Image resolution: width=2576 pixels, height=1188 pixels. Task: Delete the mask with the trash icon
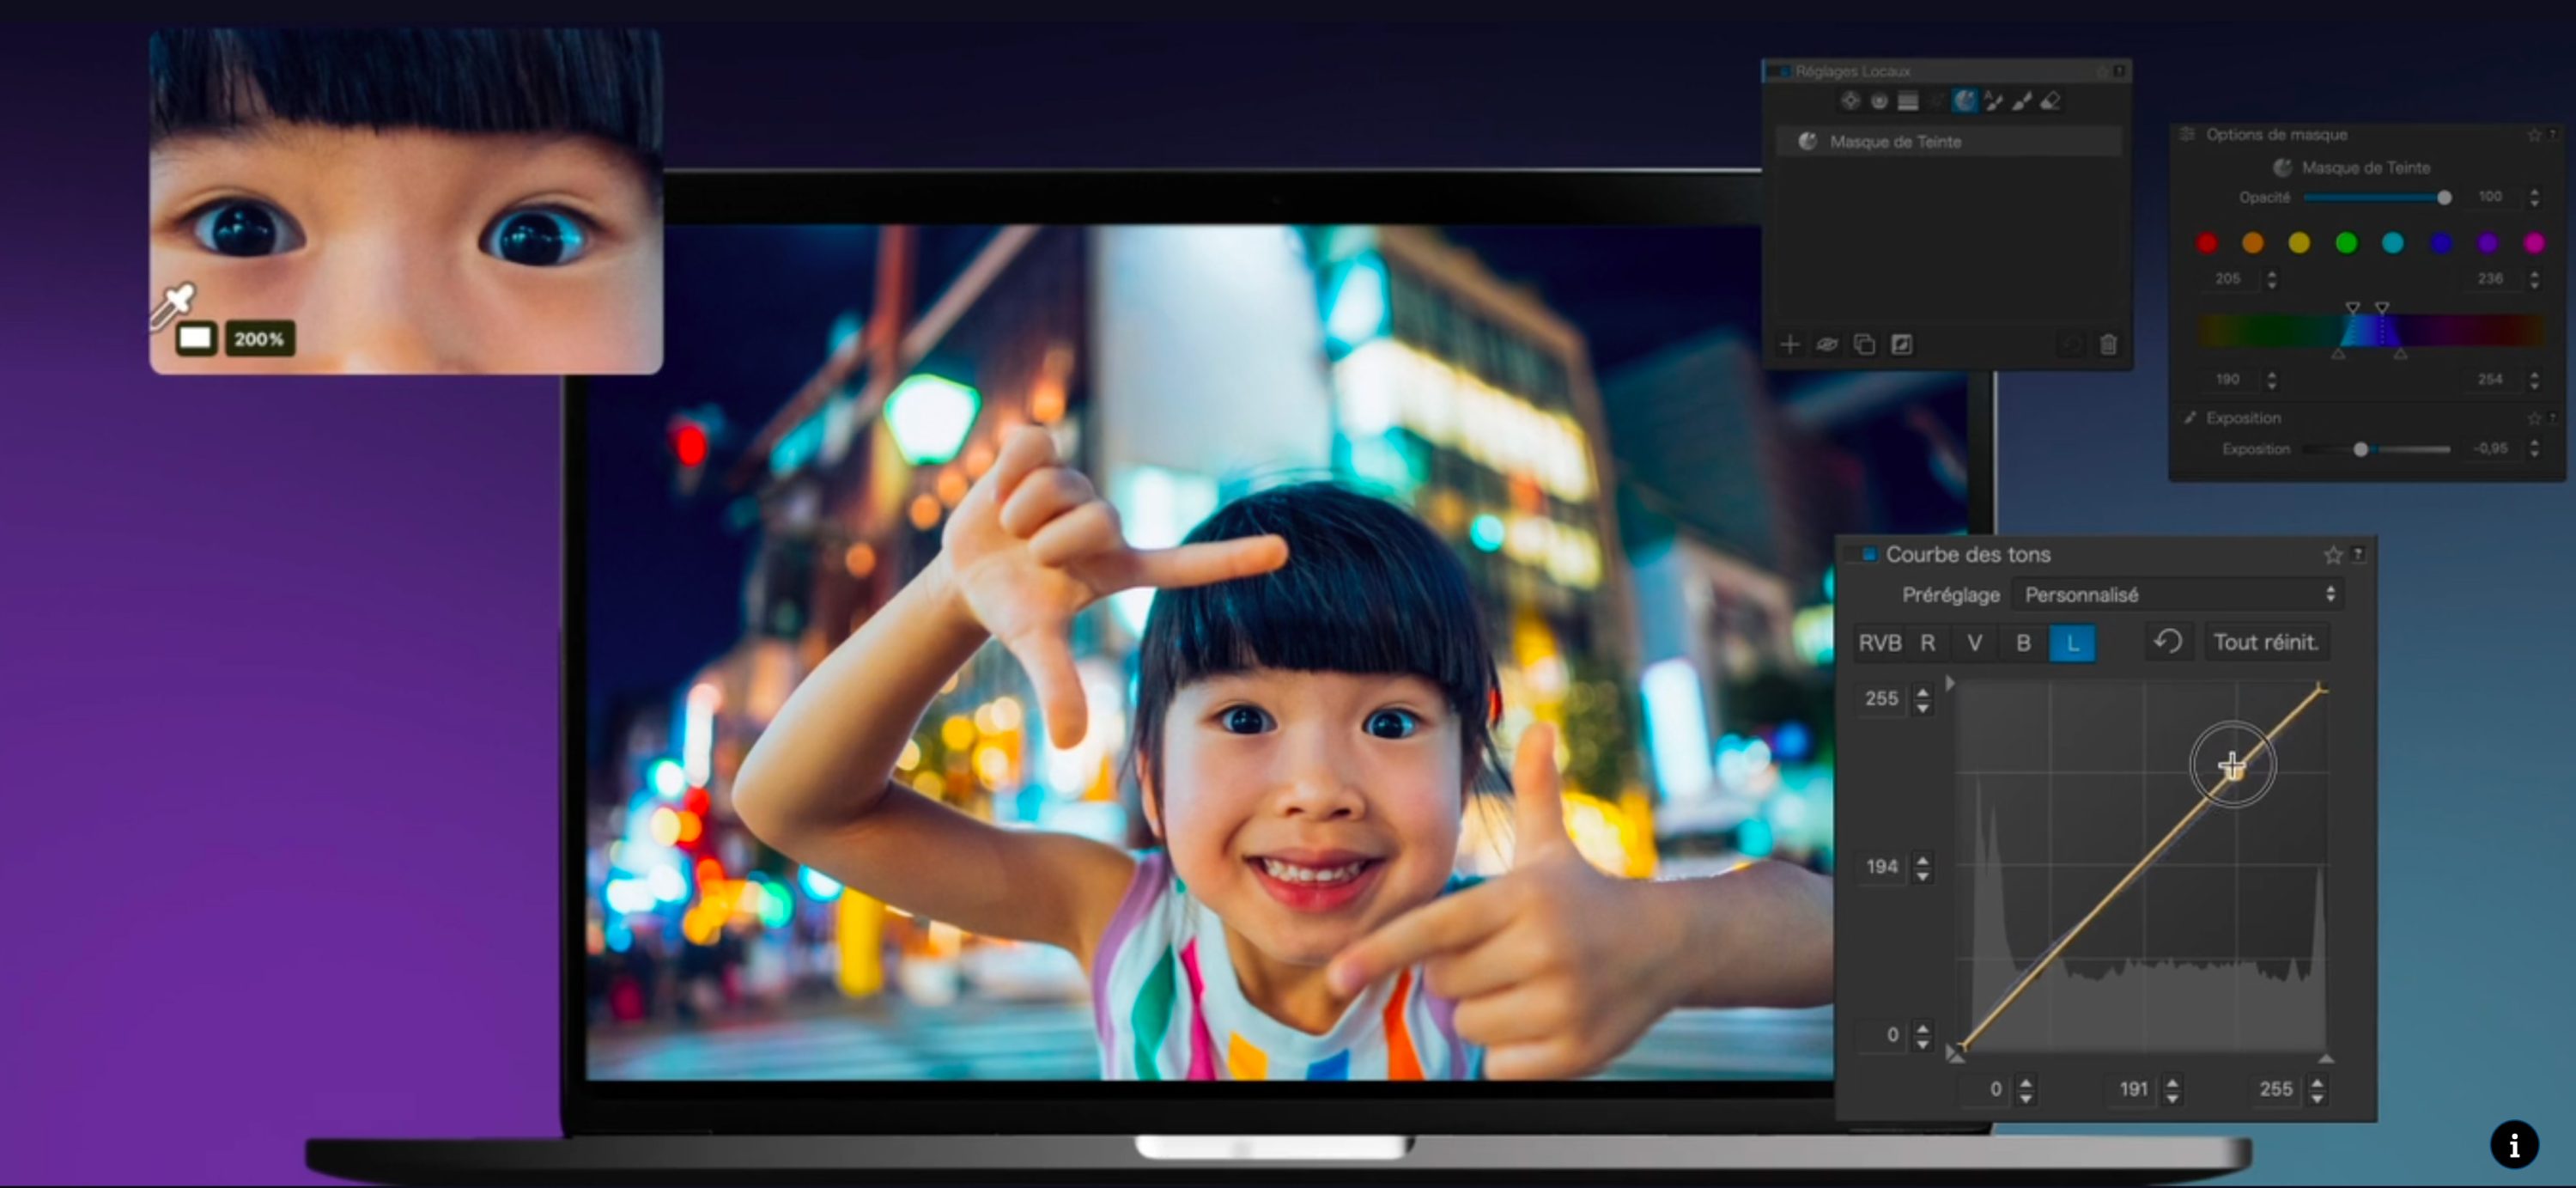tap(2108, 345)
